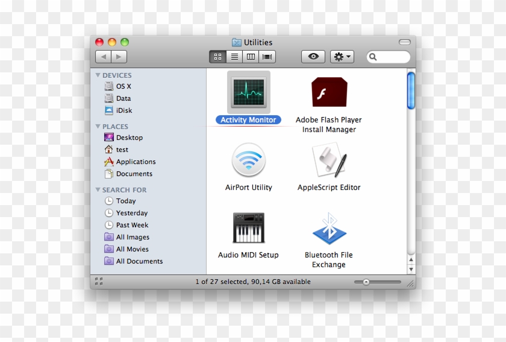Click the Utilities folder icon in title

click(237, 42)
